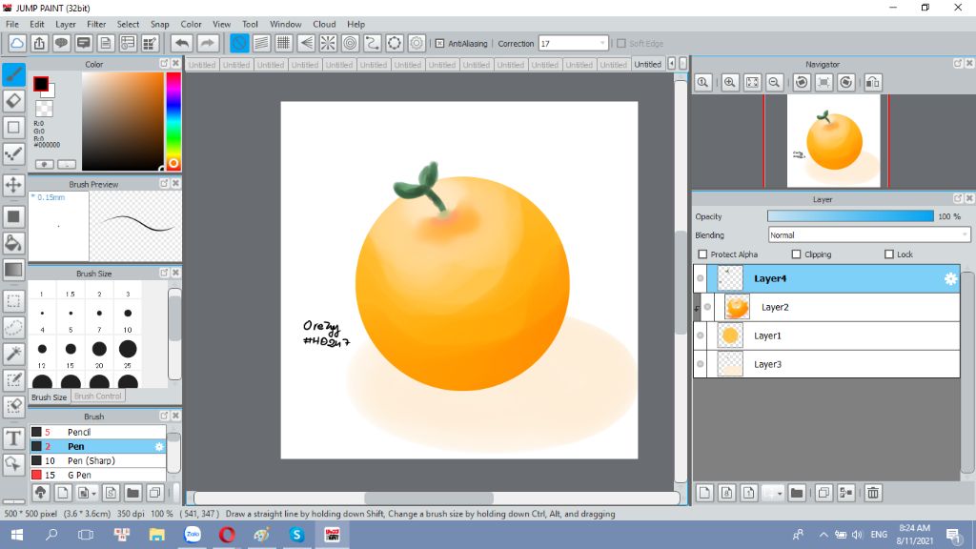
Task: Enable the curve snap icon
Action: [373, 43]
